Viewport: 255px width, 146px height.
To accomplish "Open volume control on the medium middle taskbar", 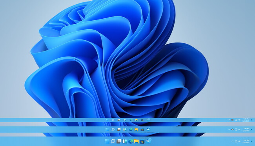I will point(239,130).
